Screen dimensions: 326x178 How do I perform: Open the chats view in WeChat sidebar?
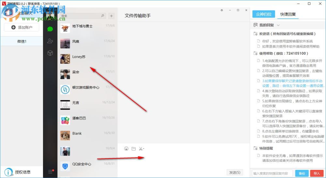pos(50,29)
